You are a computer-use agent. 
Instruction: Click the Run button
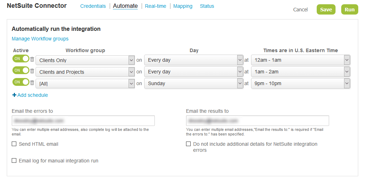pyautogui.click(x=350, y=10)
